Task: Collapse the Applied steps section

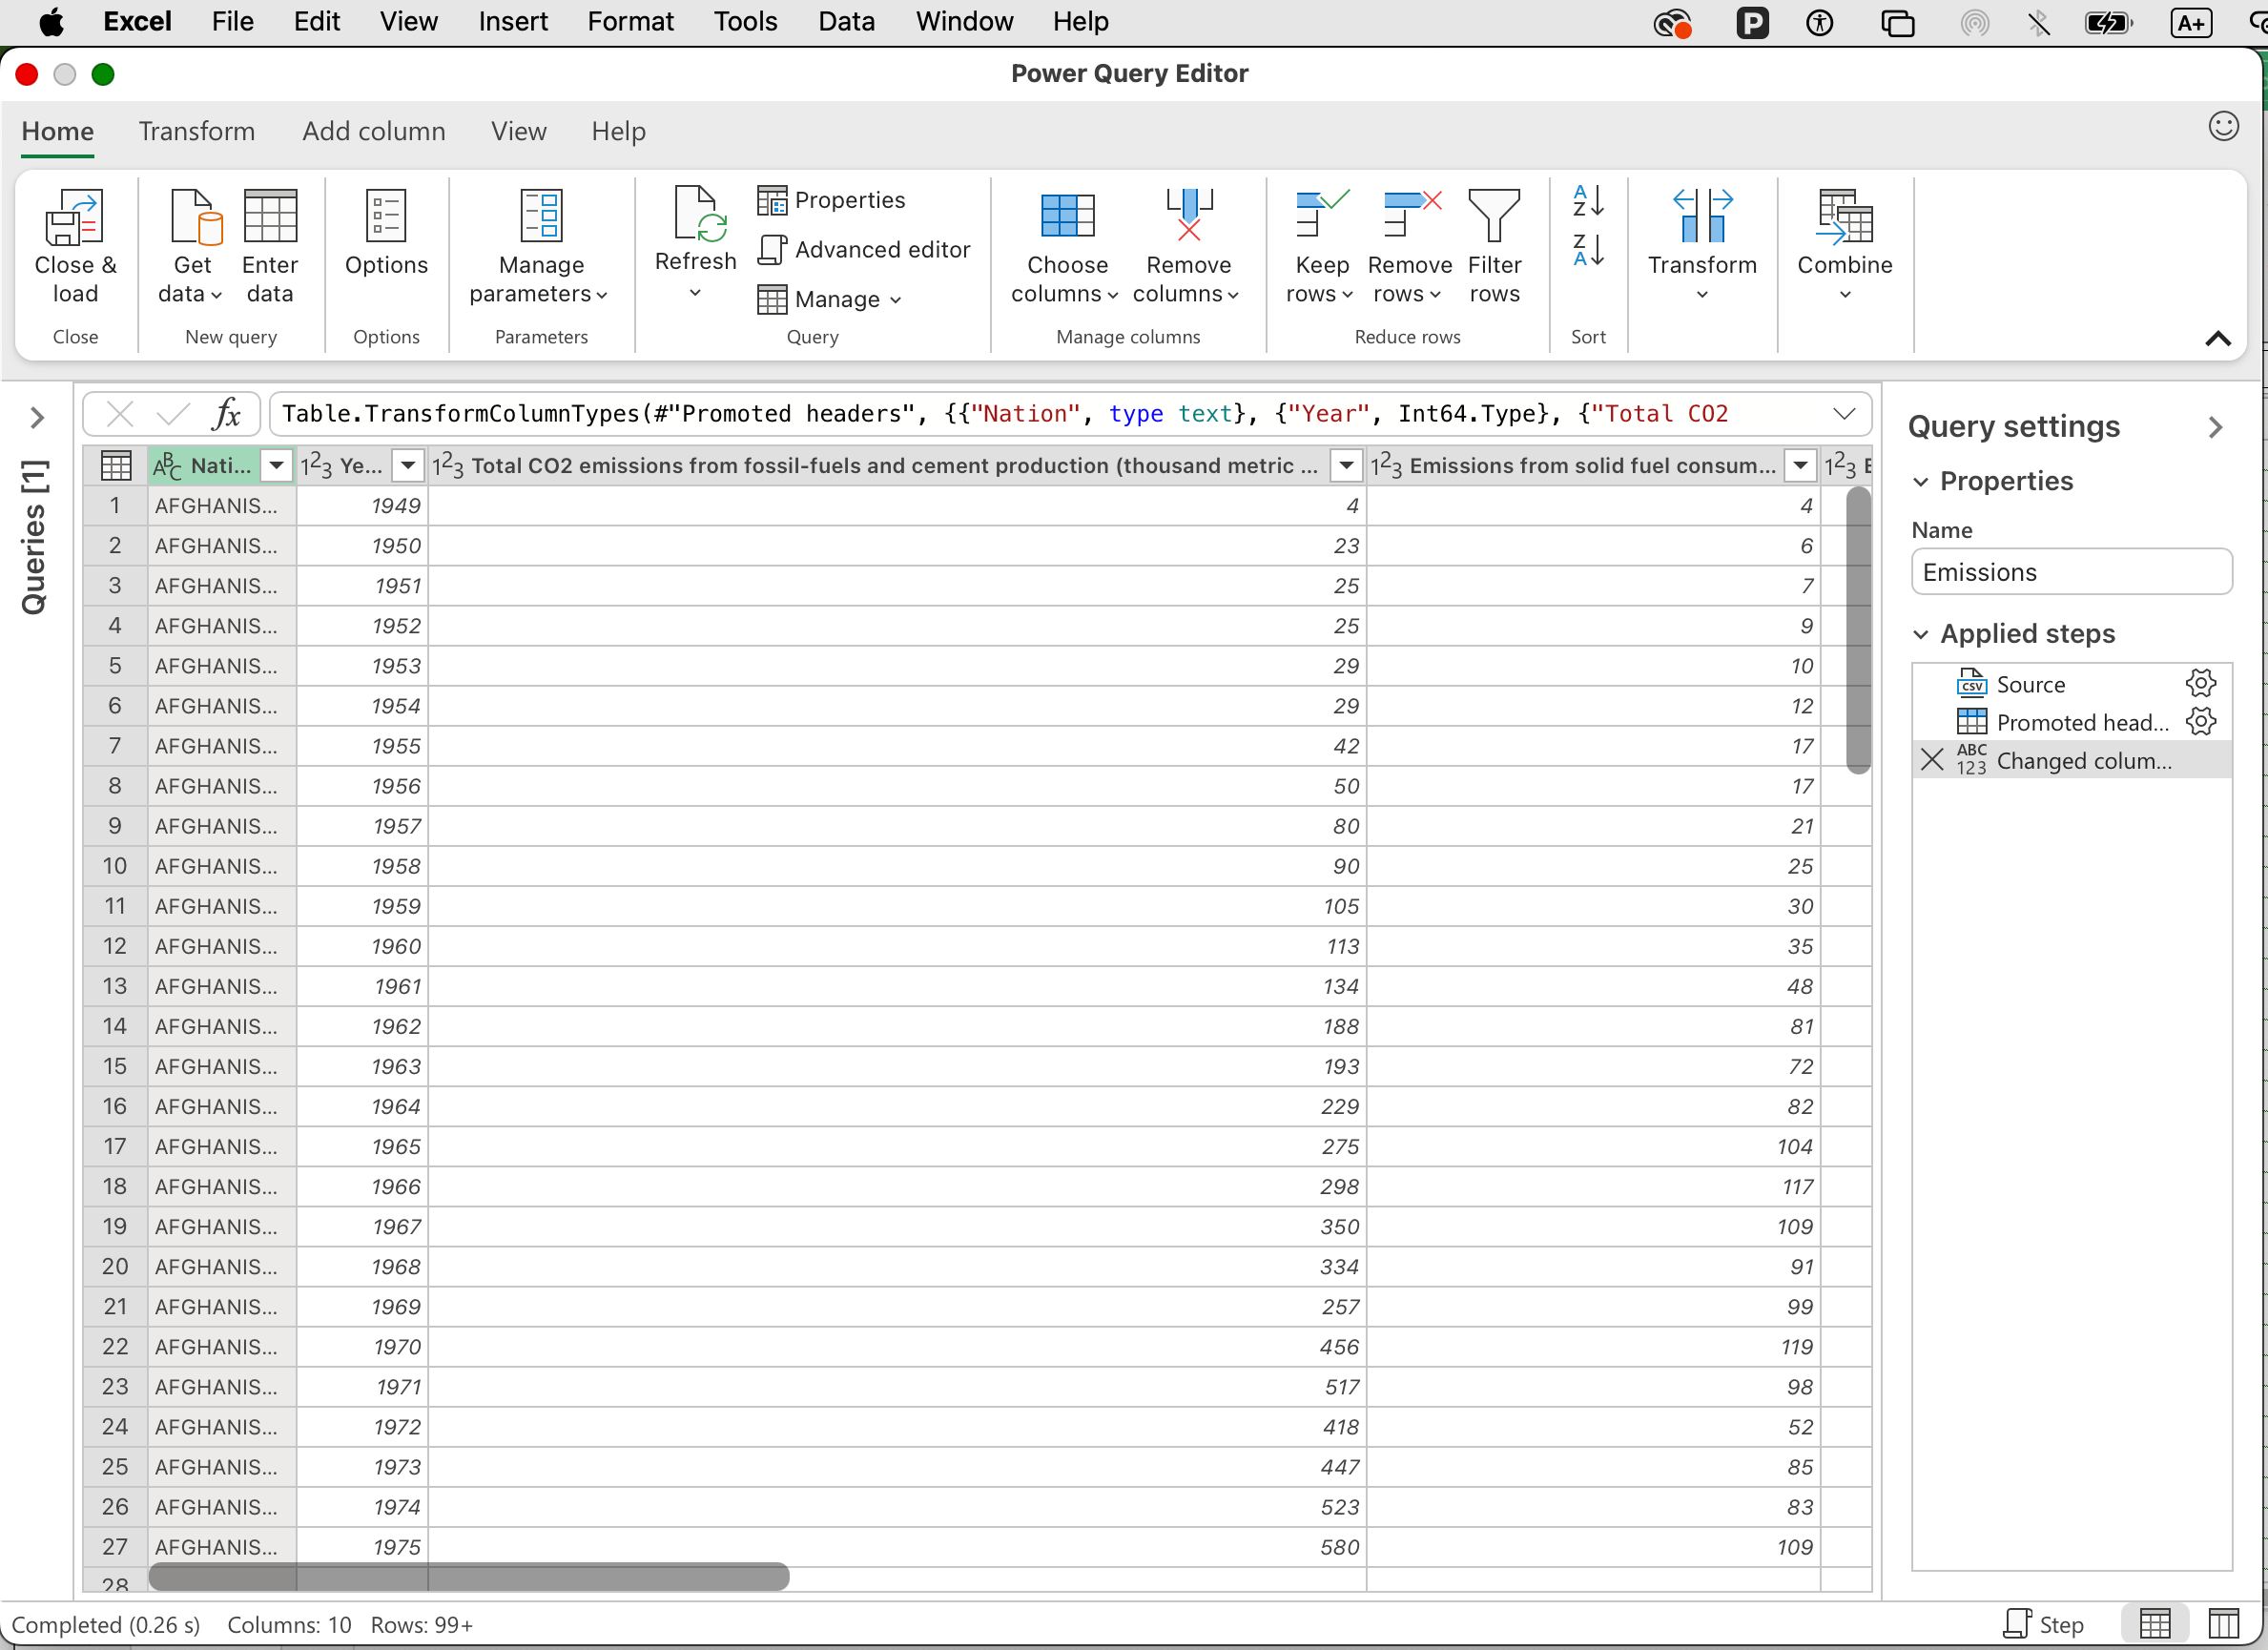Action: click(1922, 633)
